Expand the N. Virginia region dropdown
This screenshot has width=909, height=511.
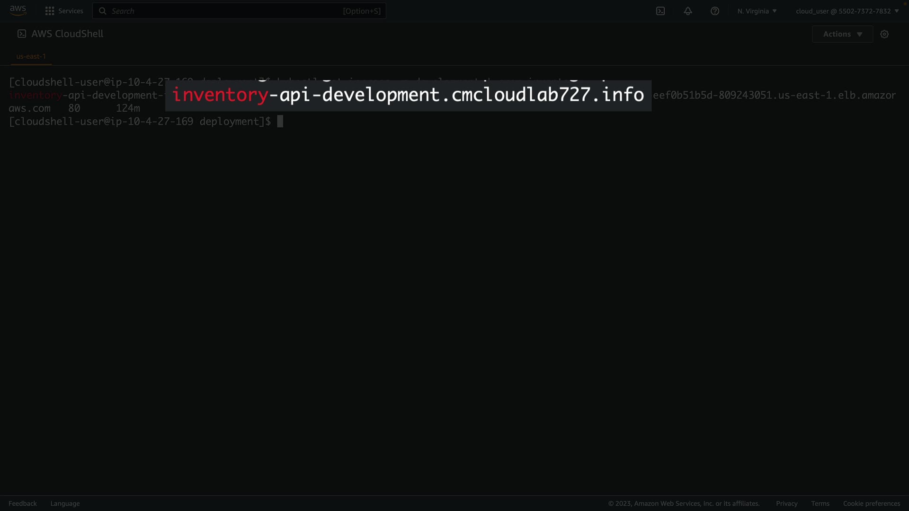click(757, 11)
